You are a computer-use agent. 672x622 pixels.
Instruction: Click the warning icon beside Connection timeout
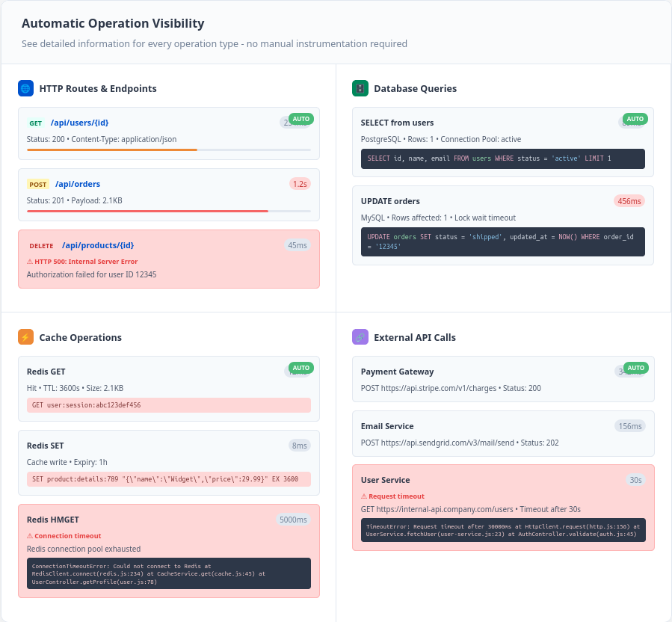point(30,536)
